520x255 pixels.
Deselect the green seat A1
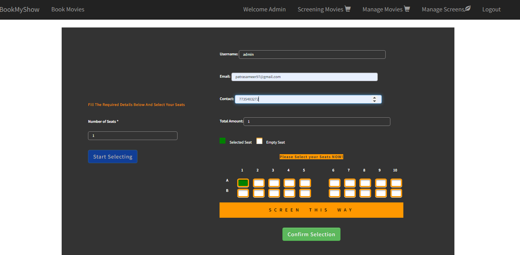(243, 182)
